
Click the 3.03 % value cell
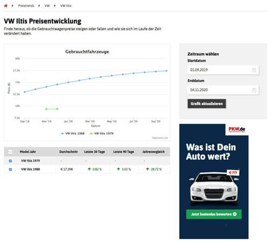pyautogui.click(x=126, y=169)
